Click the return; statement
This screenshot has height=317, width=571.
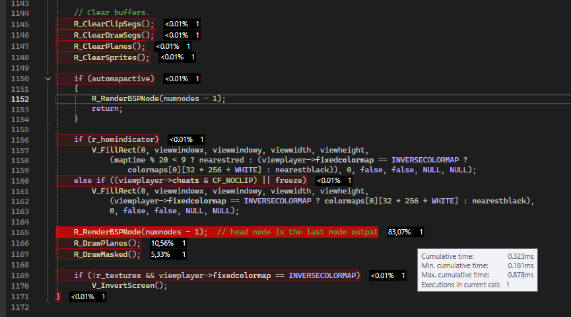pos(107,108)
